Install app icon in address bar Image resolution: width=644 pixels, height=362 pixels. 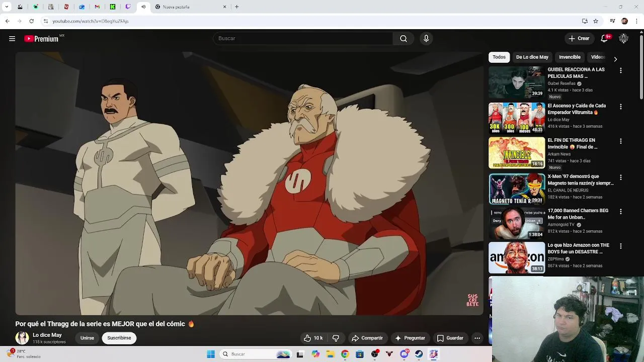point(585,21)
